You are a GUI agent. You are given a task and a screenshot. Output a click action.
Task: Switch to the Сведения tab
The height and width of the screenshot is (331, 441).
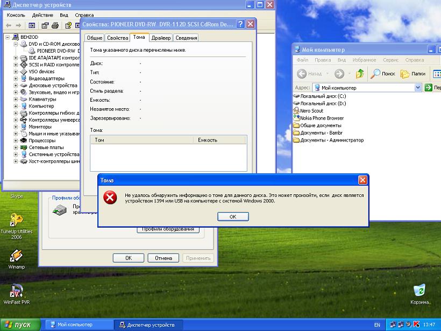[x=186, y=38]
